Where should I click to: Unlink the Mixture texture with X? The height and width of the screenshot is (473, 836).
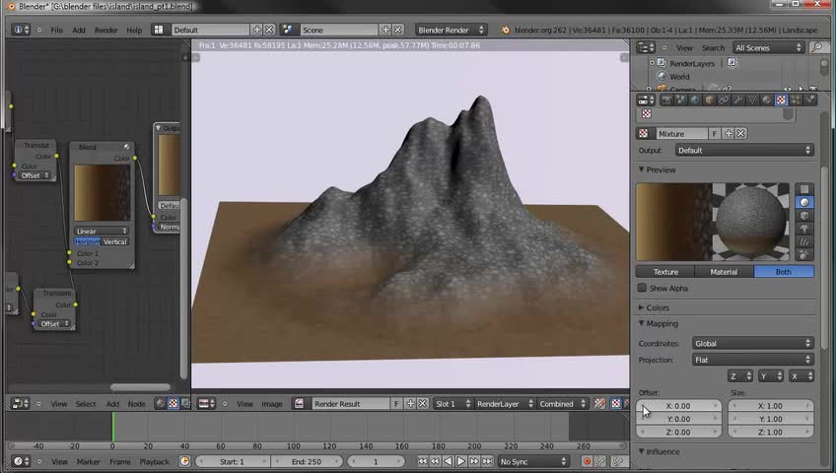741,134
